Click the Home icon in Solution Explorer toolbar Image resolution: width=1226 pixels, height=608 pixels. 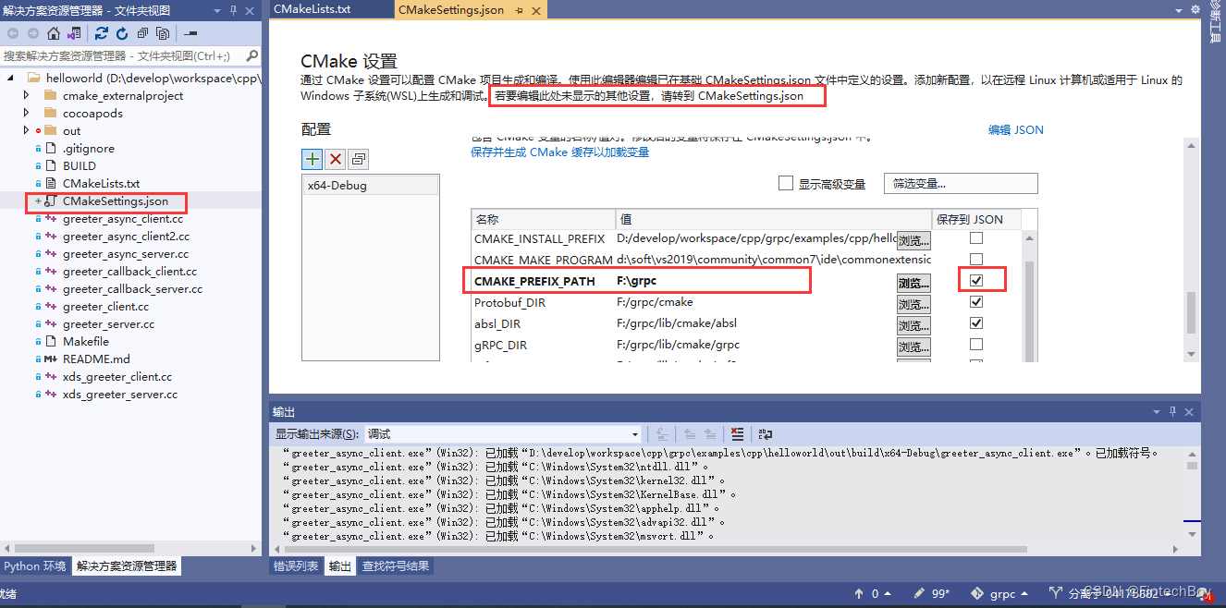[x=54, y=33]
